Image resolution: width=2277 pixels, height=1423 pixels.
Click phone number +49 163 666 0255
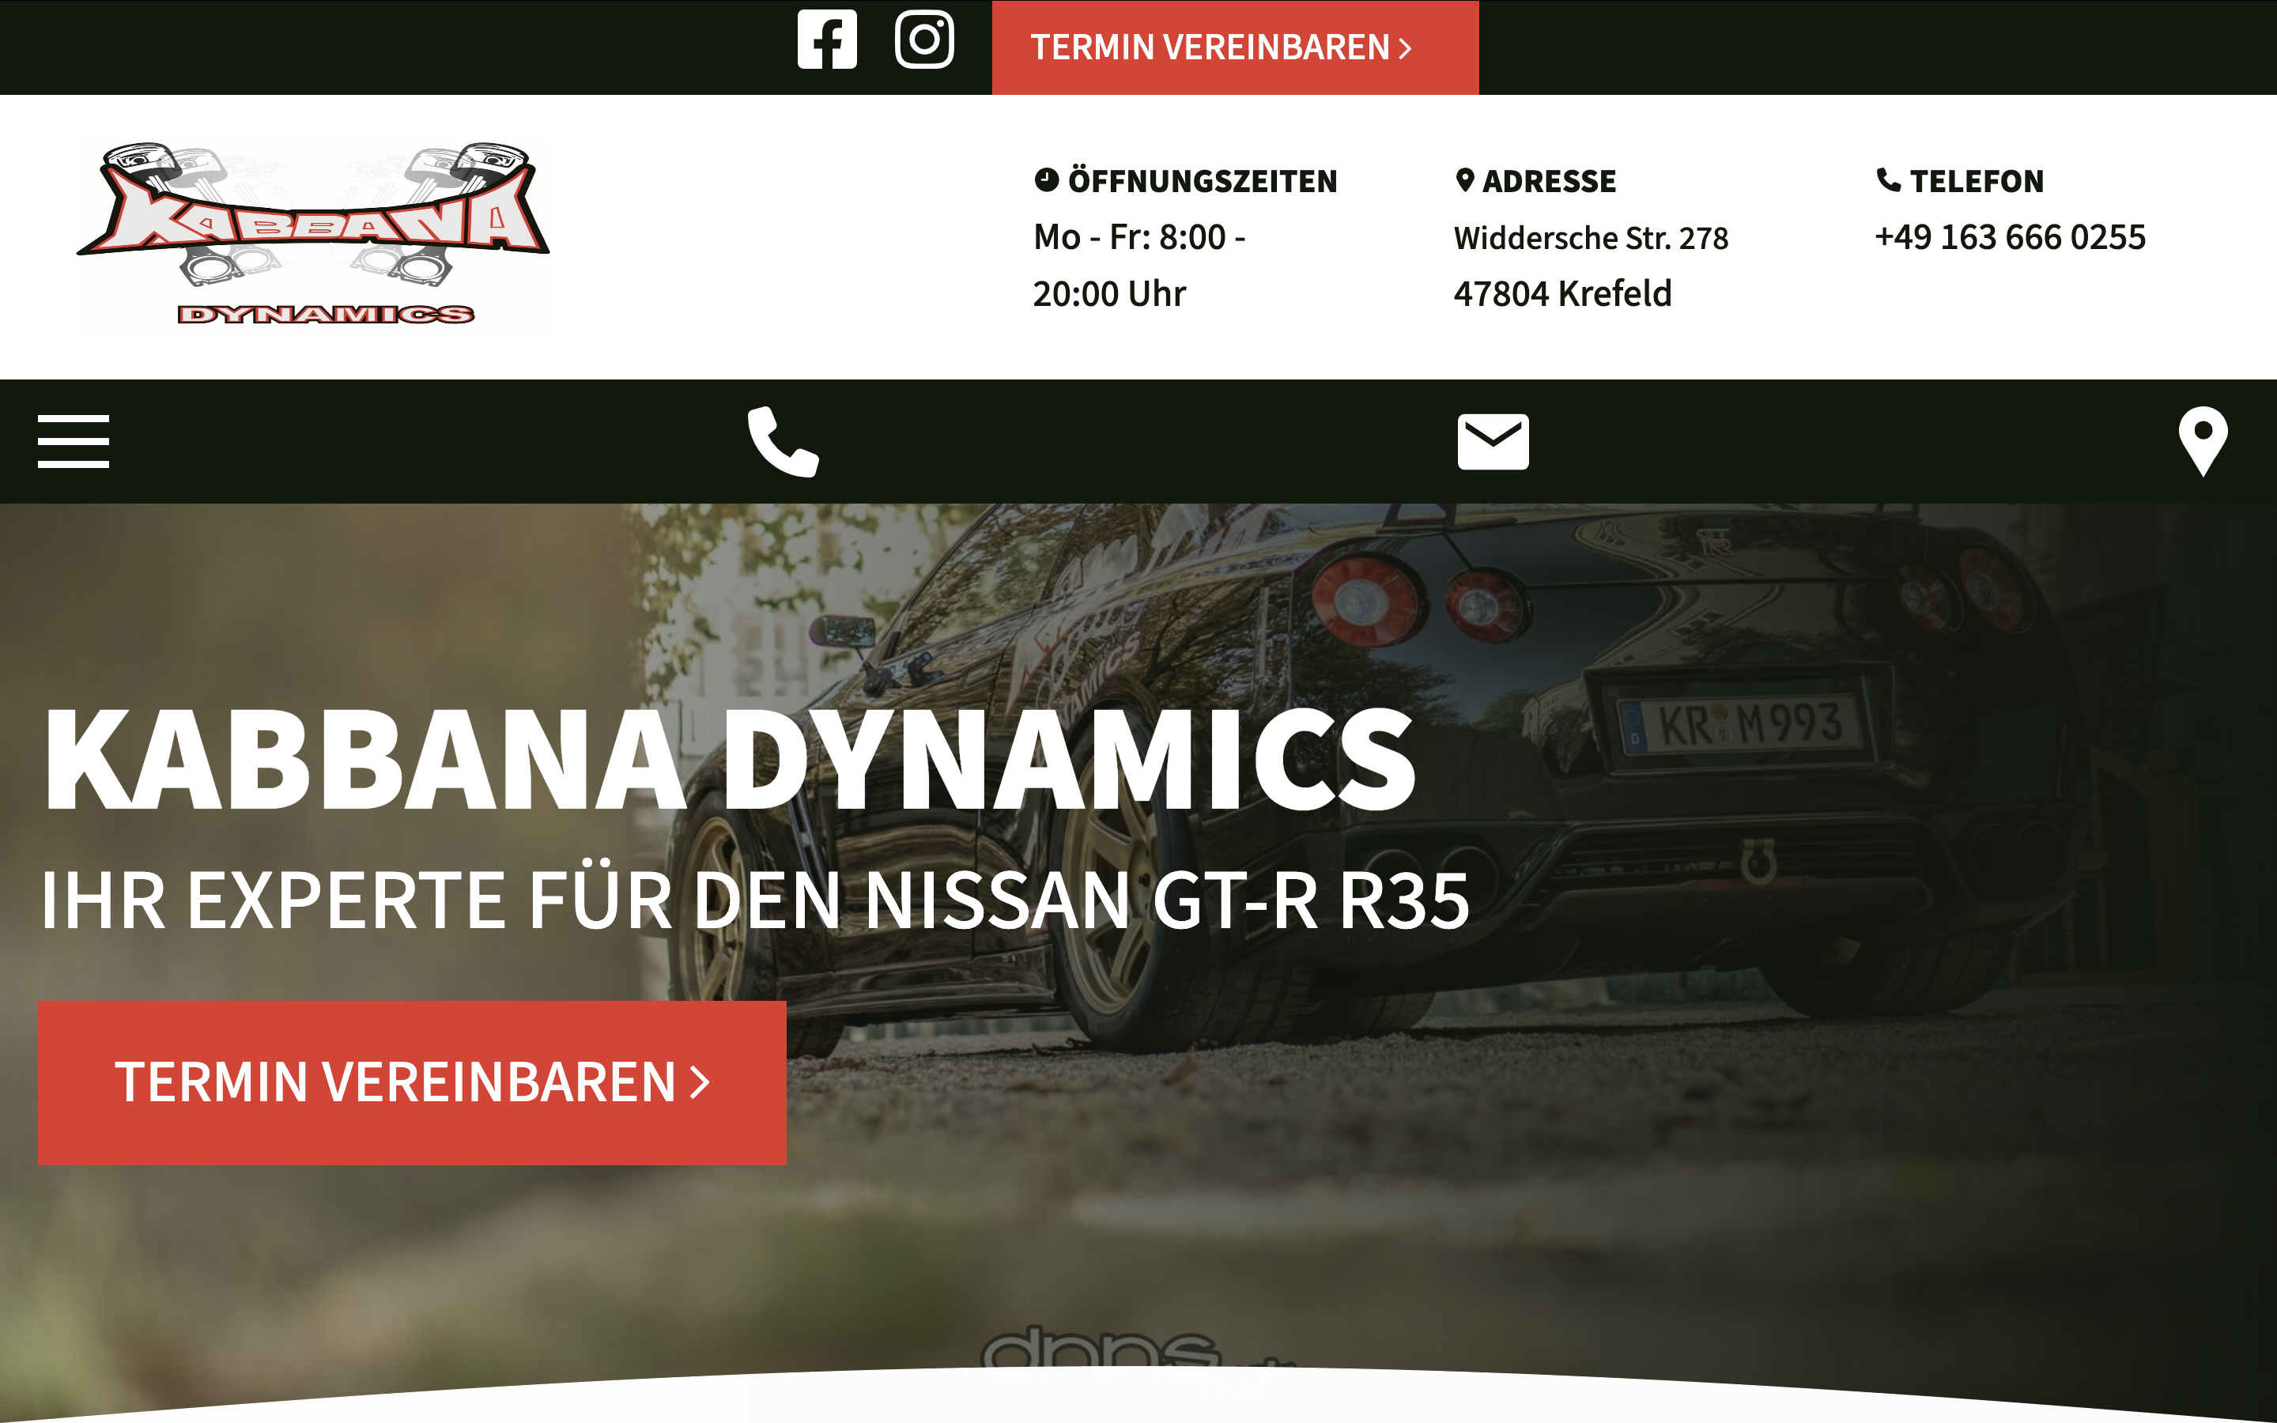(2010, 237)
